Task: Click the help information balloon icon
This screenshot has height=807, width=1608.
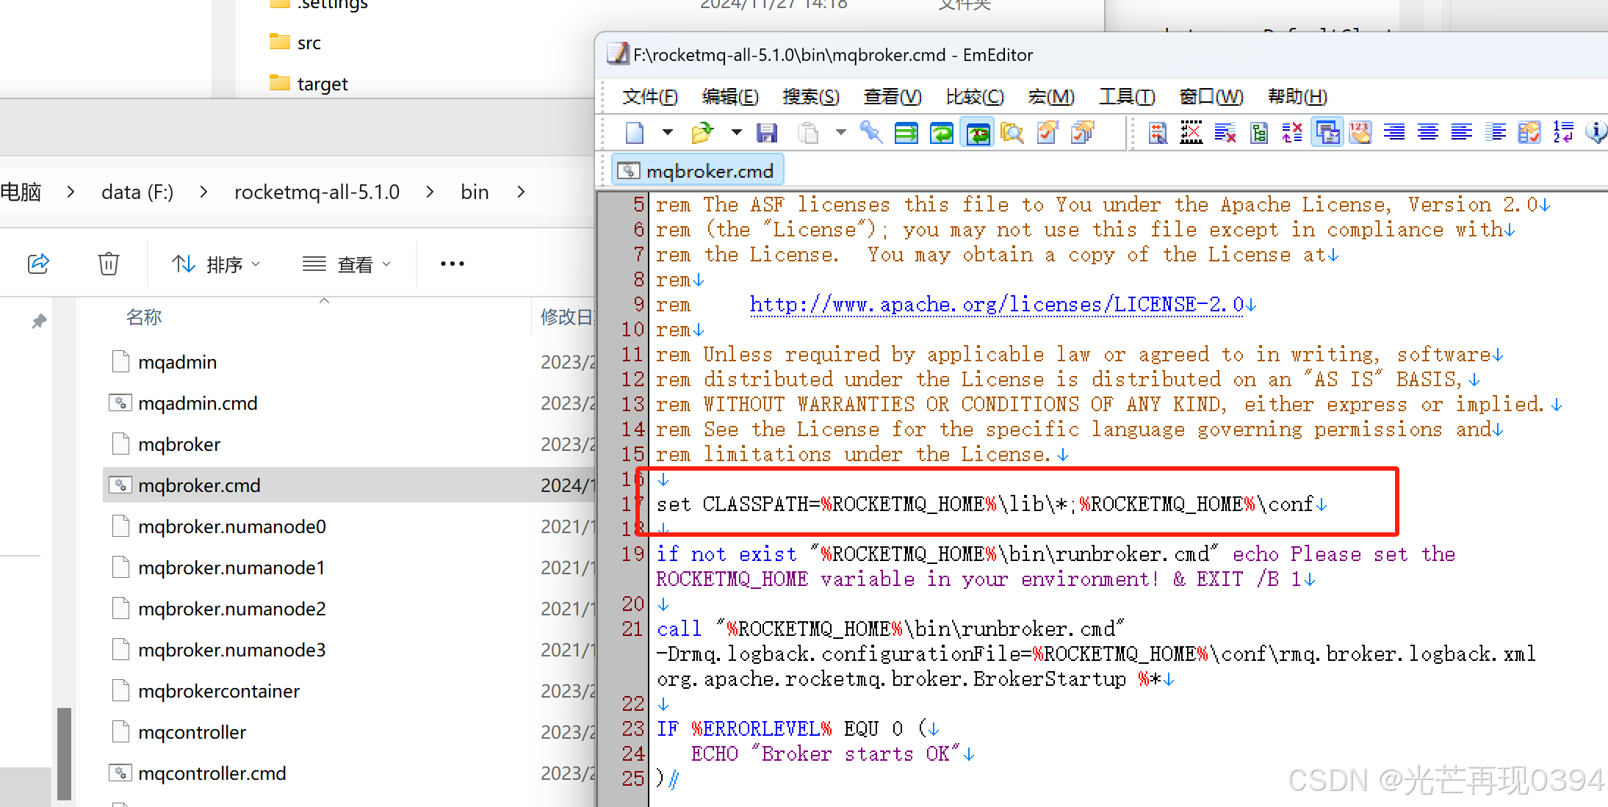Action: (x=1595, y=132)
